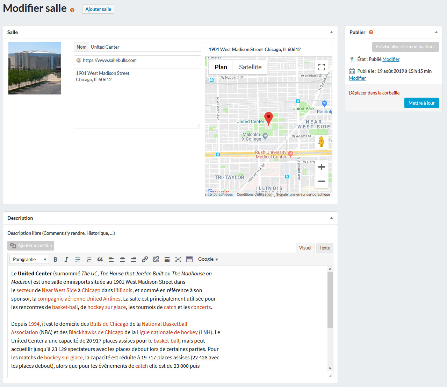Screen dimensions: 447x387
Task: Enter distraction-free fullscreen editor mode
Action: [x=178, y=259]
